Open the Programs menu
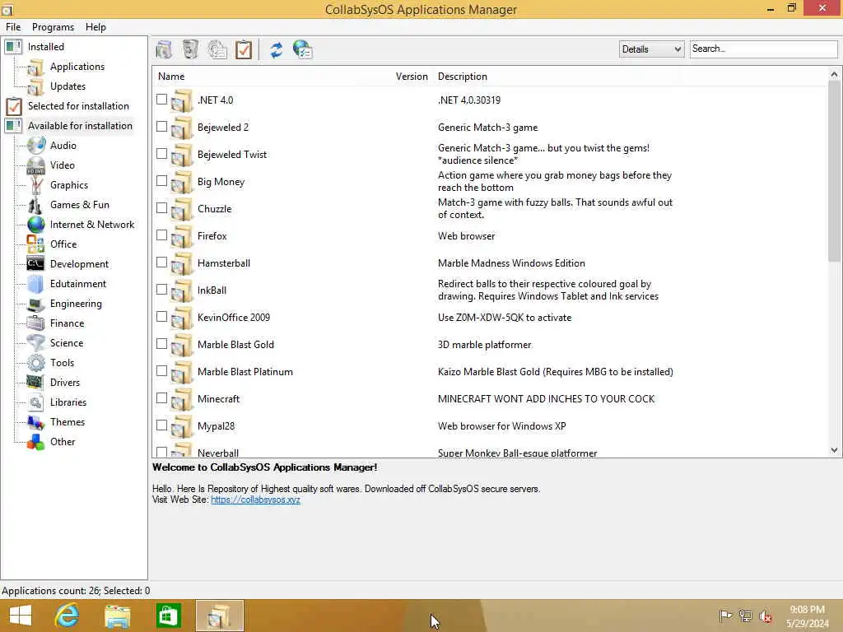 click(x=53, y=27)
